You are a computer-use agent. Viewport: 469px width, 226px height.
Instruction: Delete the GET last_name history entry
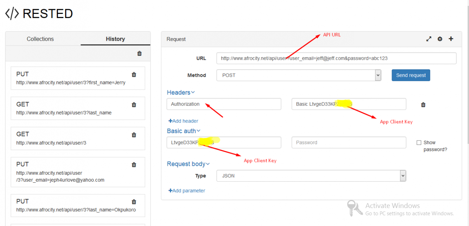pos(134,105)
